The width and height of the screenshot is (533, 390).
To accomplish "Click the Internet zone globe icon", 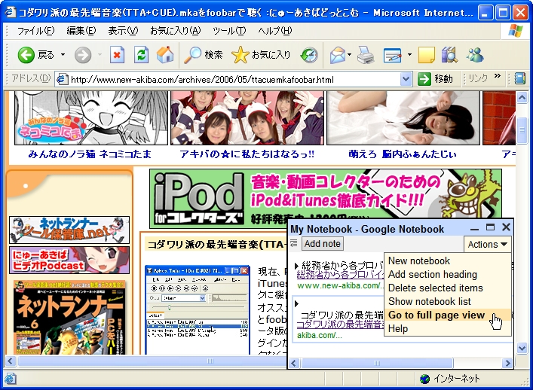I will tap(424, 379).
